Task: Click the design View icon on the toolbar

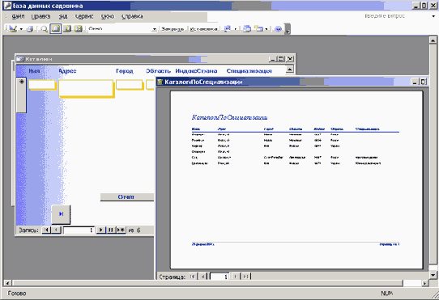Action: [x=13, y=29]
